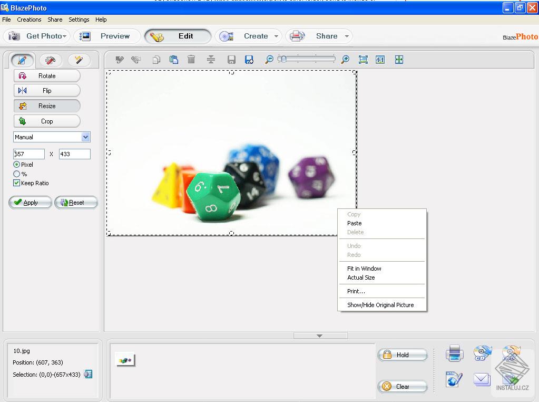Click the Rotate button

tap(47, 76)
